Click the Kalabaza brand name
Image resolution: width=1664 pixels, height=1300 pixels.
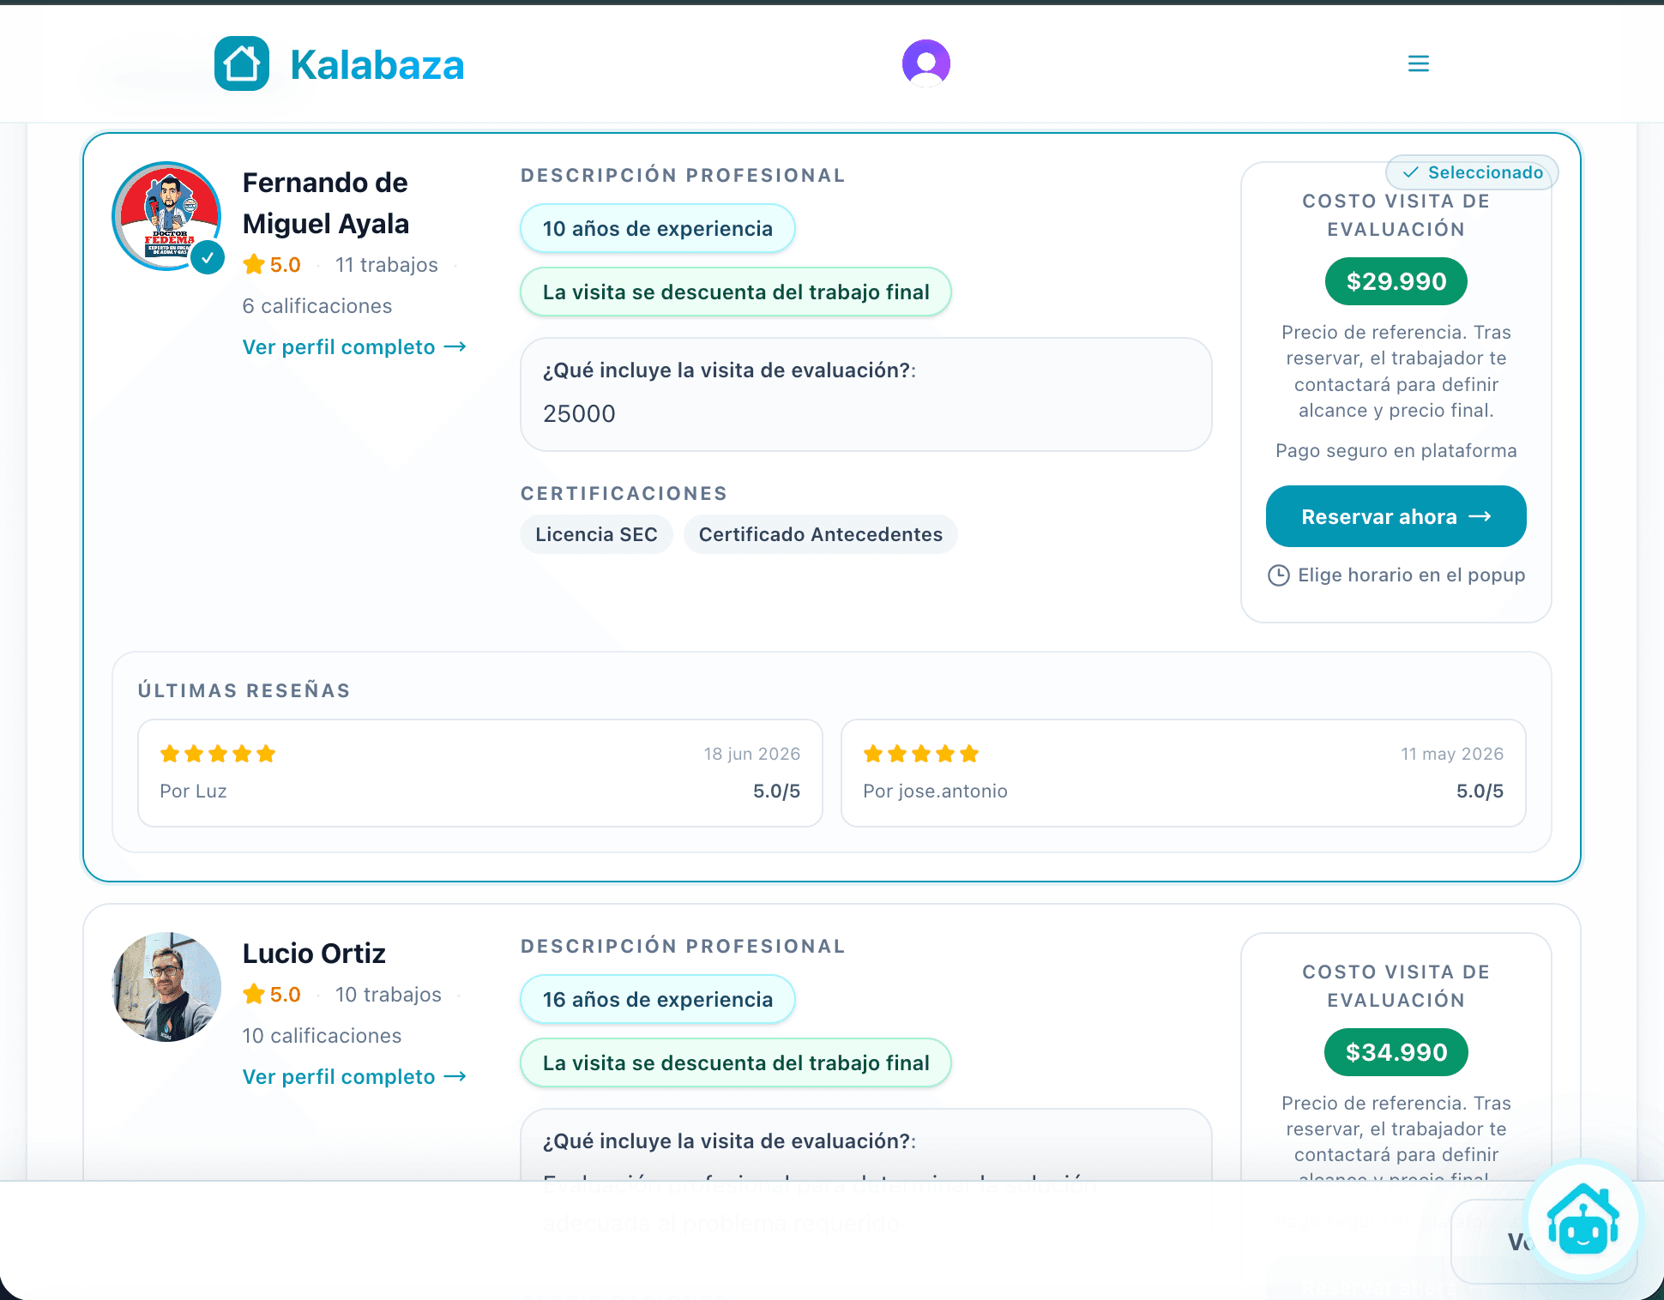[377, 64]
